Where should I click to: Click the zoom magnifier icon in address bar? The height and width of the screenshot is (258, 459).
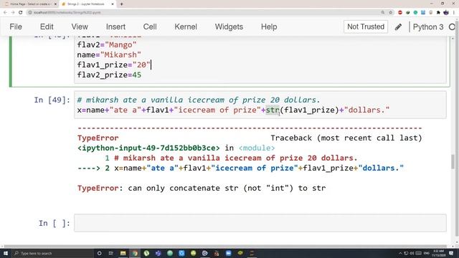[x=382, y=12]
